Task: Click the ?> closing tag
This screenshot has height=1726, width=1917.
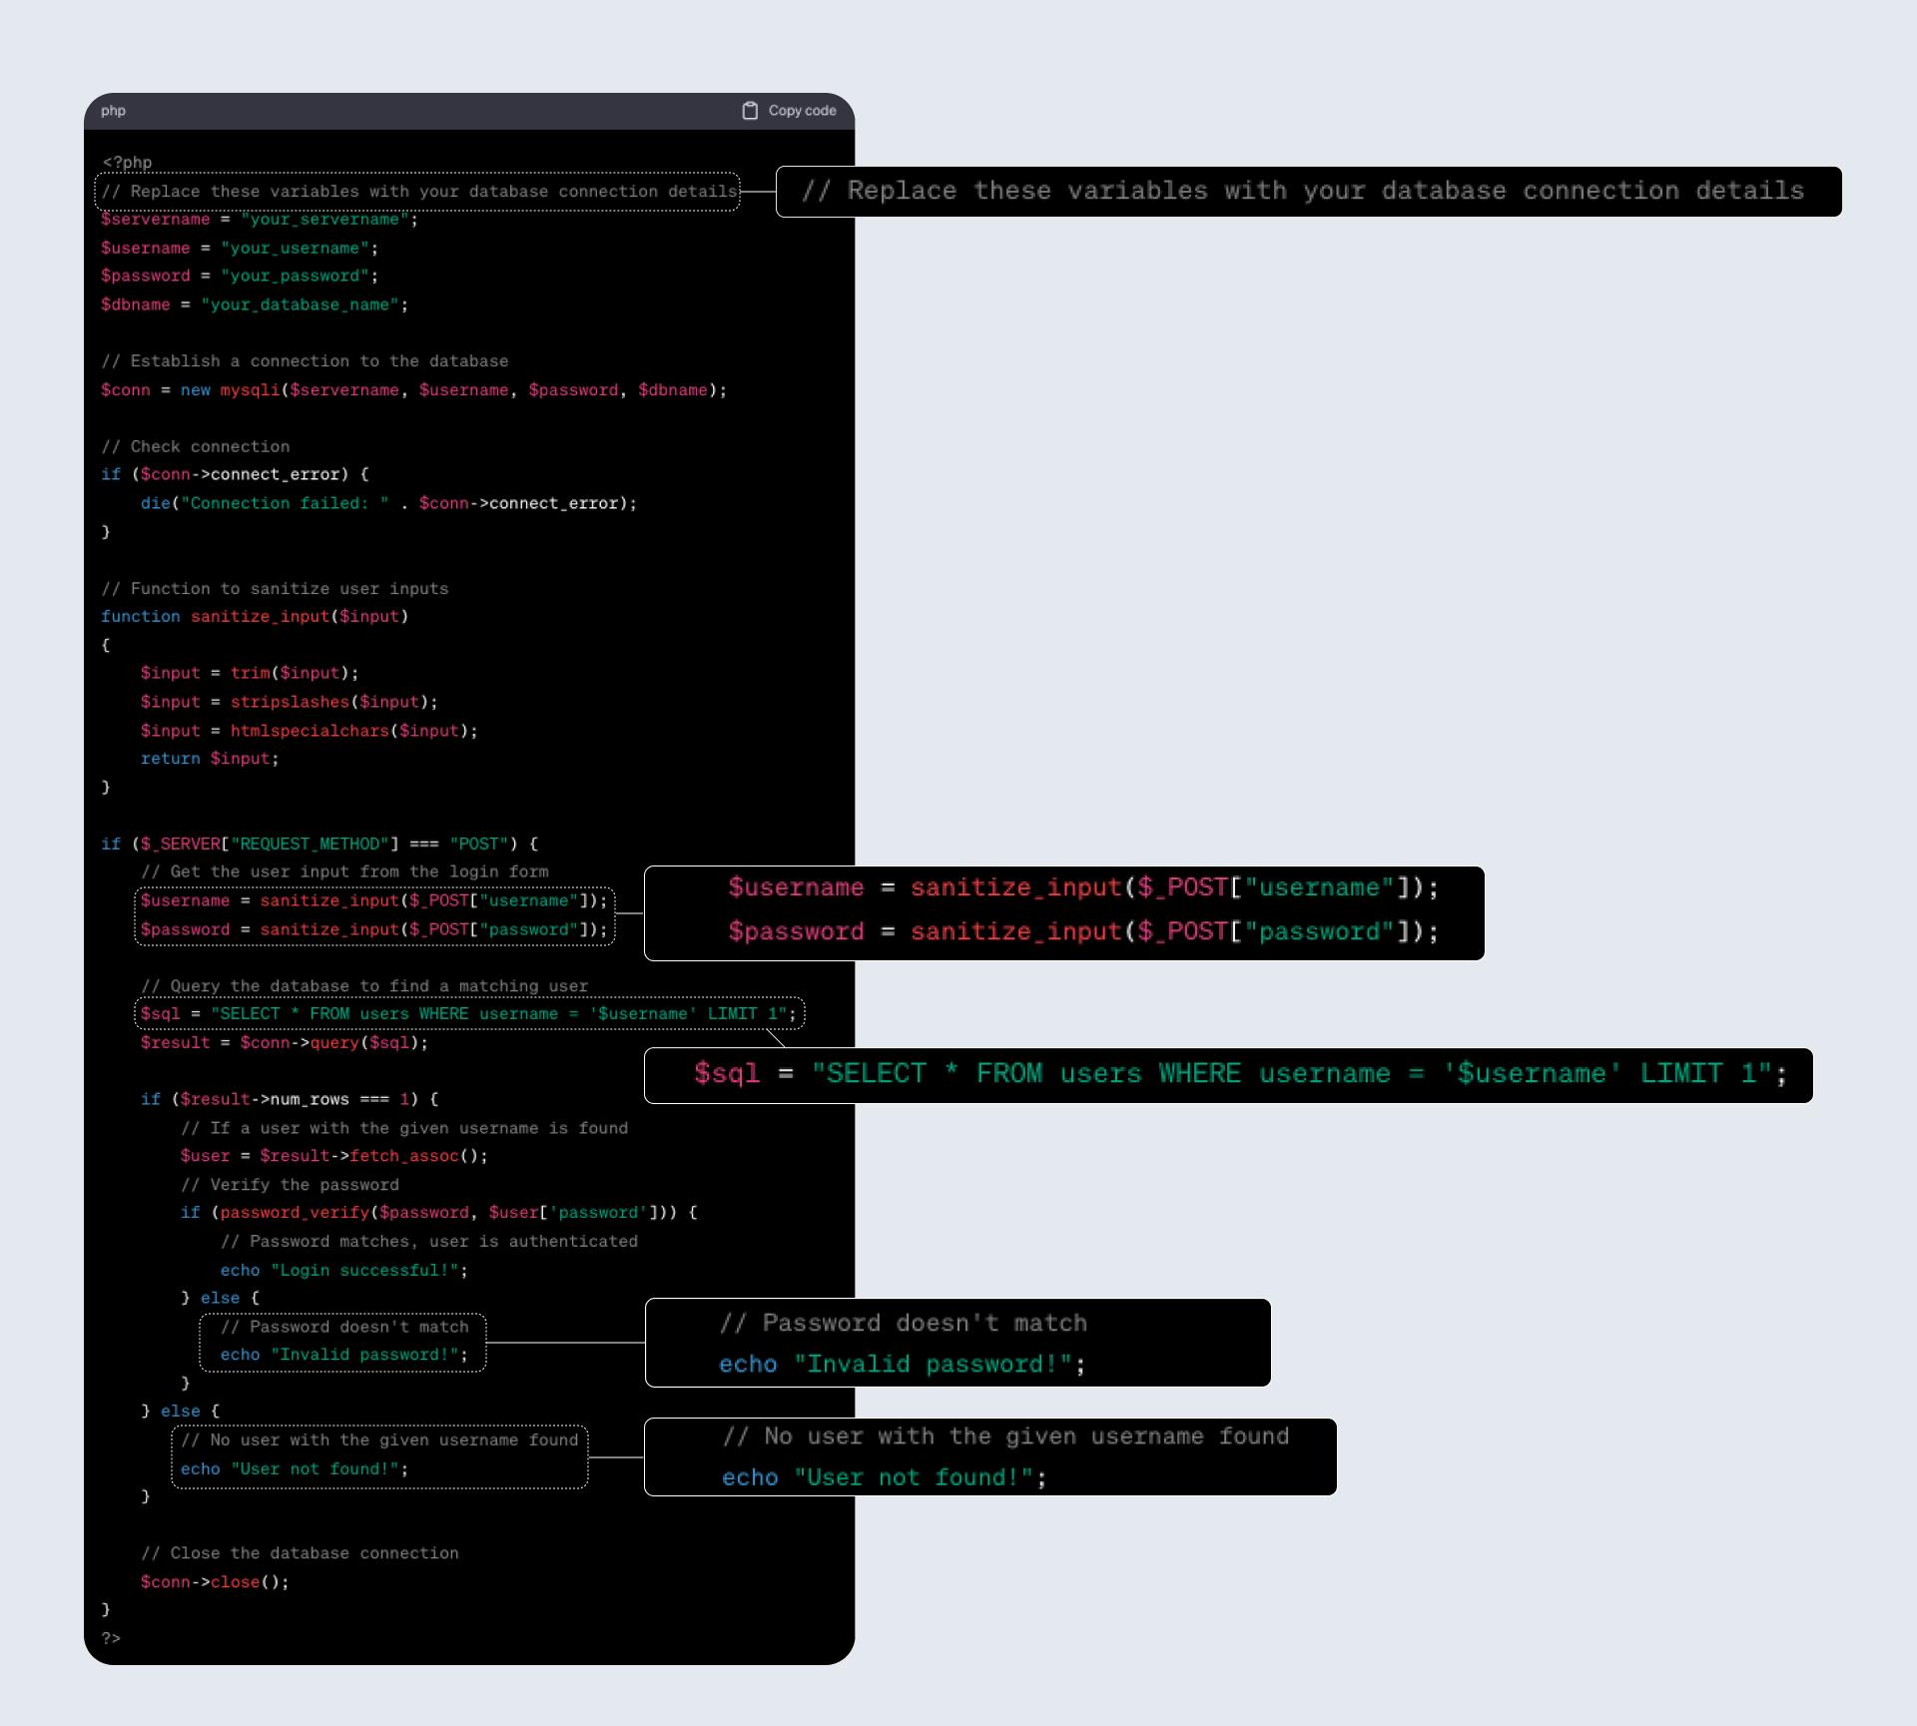Action: 111,1638
